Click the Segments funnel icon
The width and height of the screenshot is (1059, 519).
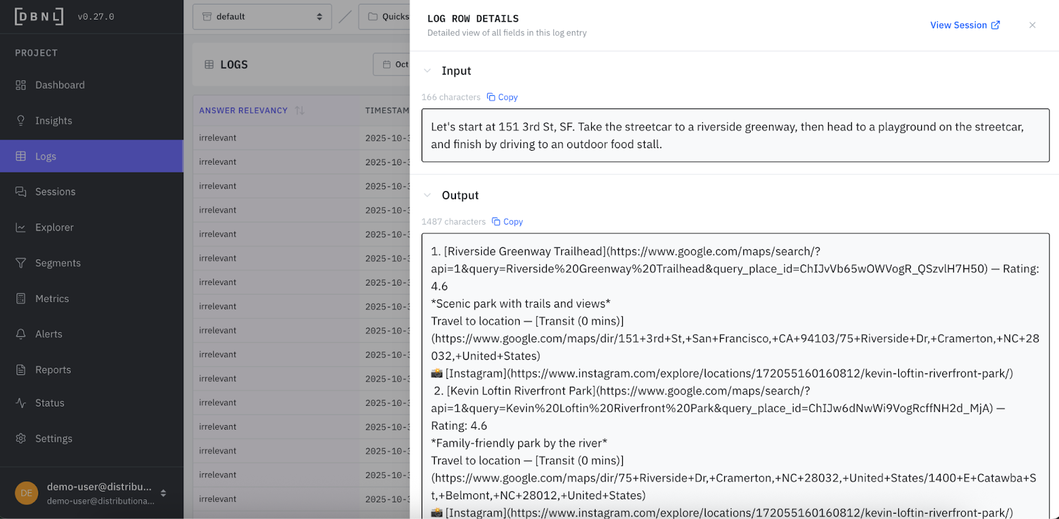point(21,263)
